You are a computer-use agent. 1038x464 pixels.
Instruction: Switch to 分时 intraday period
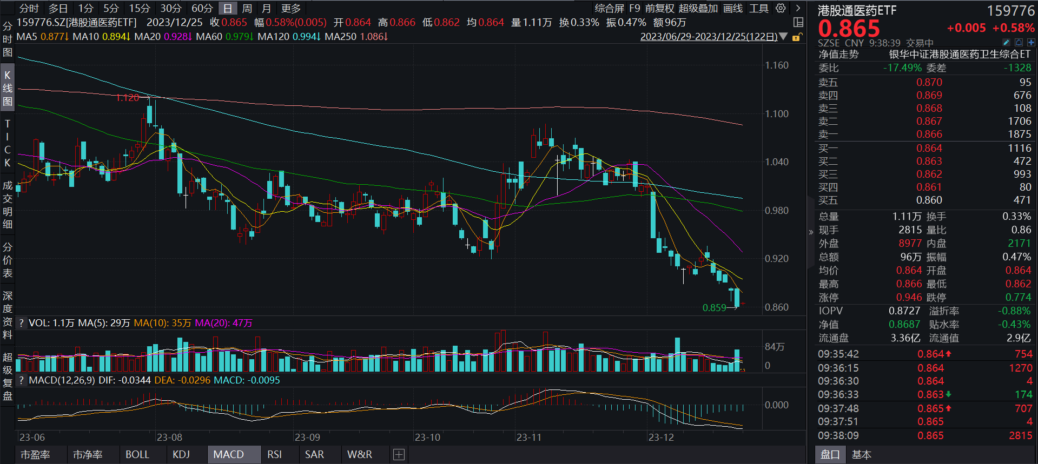pos(29,8)
